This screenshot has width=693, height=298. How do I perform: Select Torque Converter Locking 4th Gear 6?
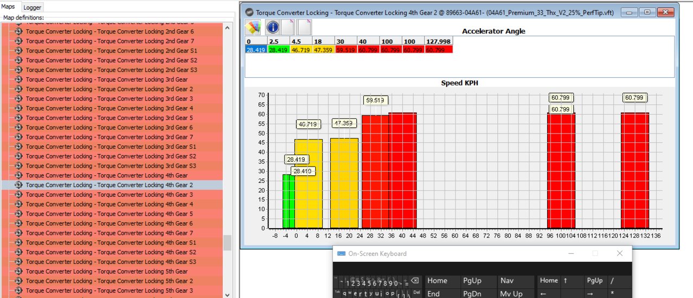[x=110, y=223]
